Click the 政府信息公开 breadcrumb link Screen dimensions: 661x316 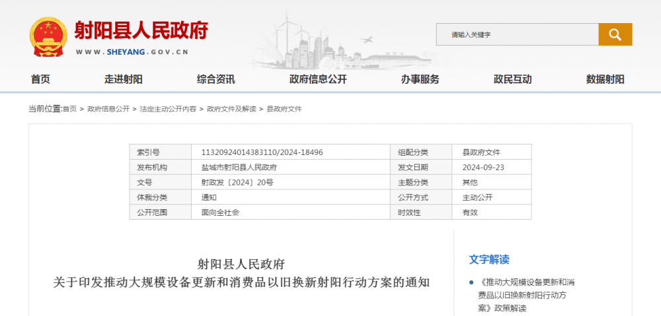[108, 109]
